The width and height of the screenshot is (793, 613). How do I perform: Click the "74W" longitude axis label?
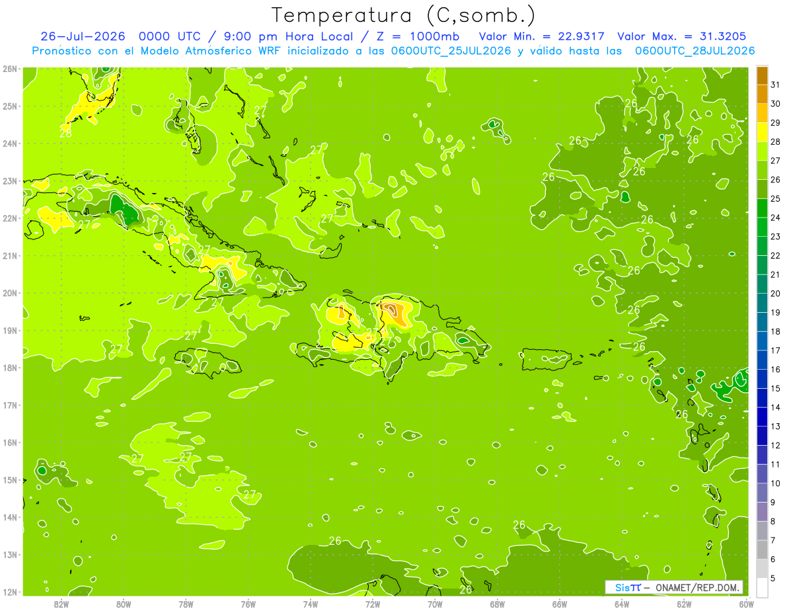pyautogui.click(x=311, y=604)
